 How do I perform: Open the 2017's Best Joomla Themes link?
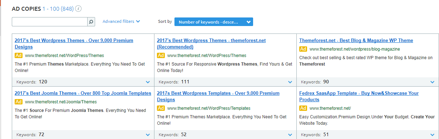[x=83, y=93]
